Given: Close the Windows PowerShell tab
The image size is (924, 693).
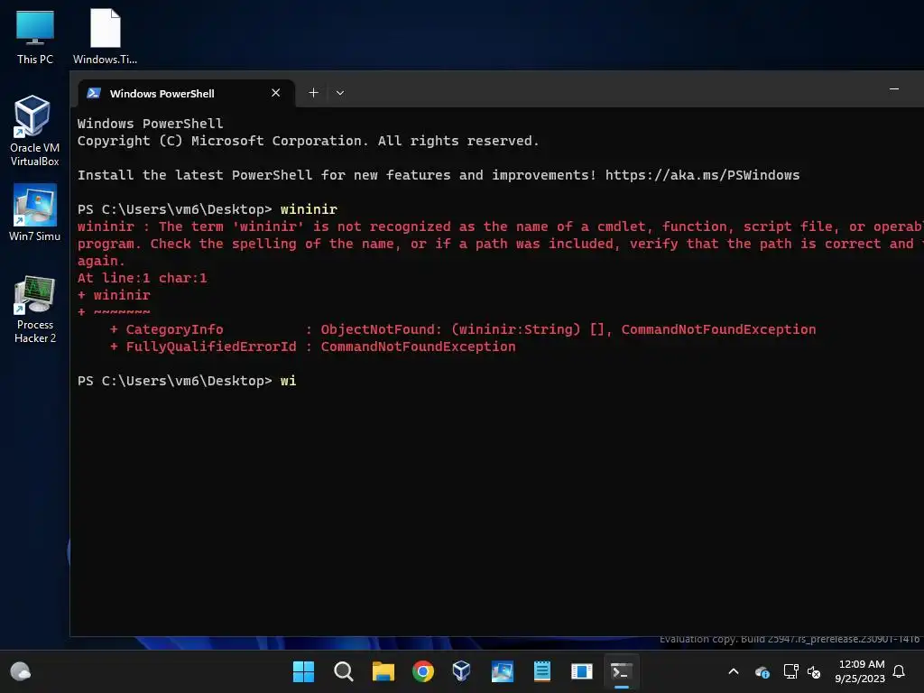Looking at the screenshot, I should coord(275,93).
